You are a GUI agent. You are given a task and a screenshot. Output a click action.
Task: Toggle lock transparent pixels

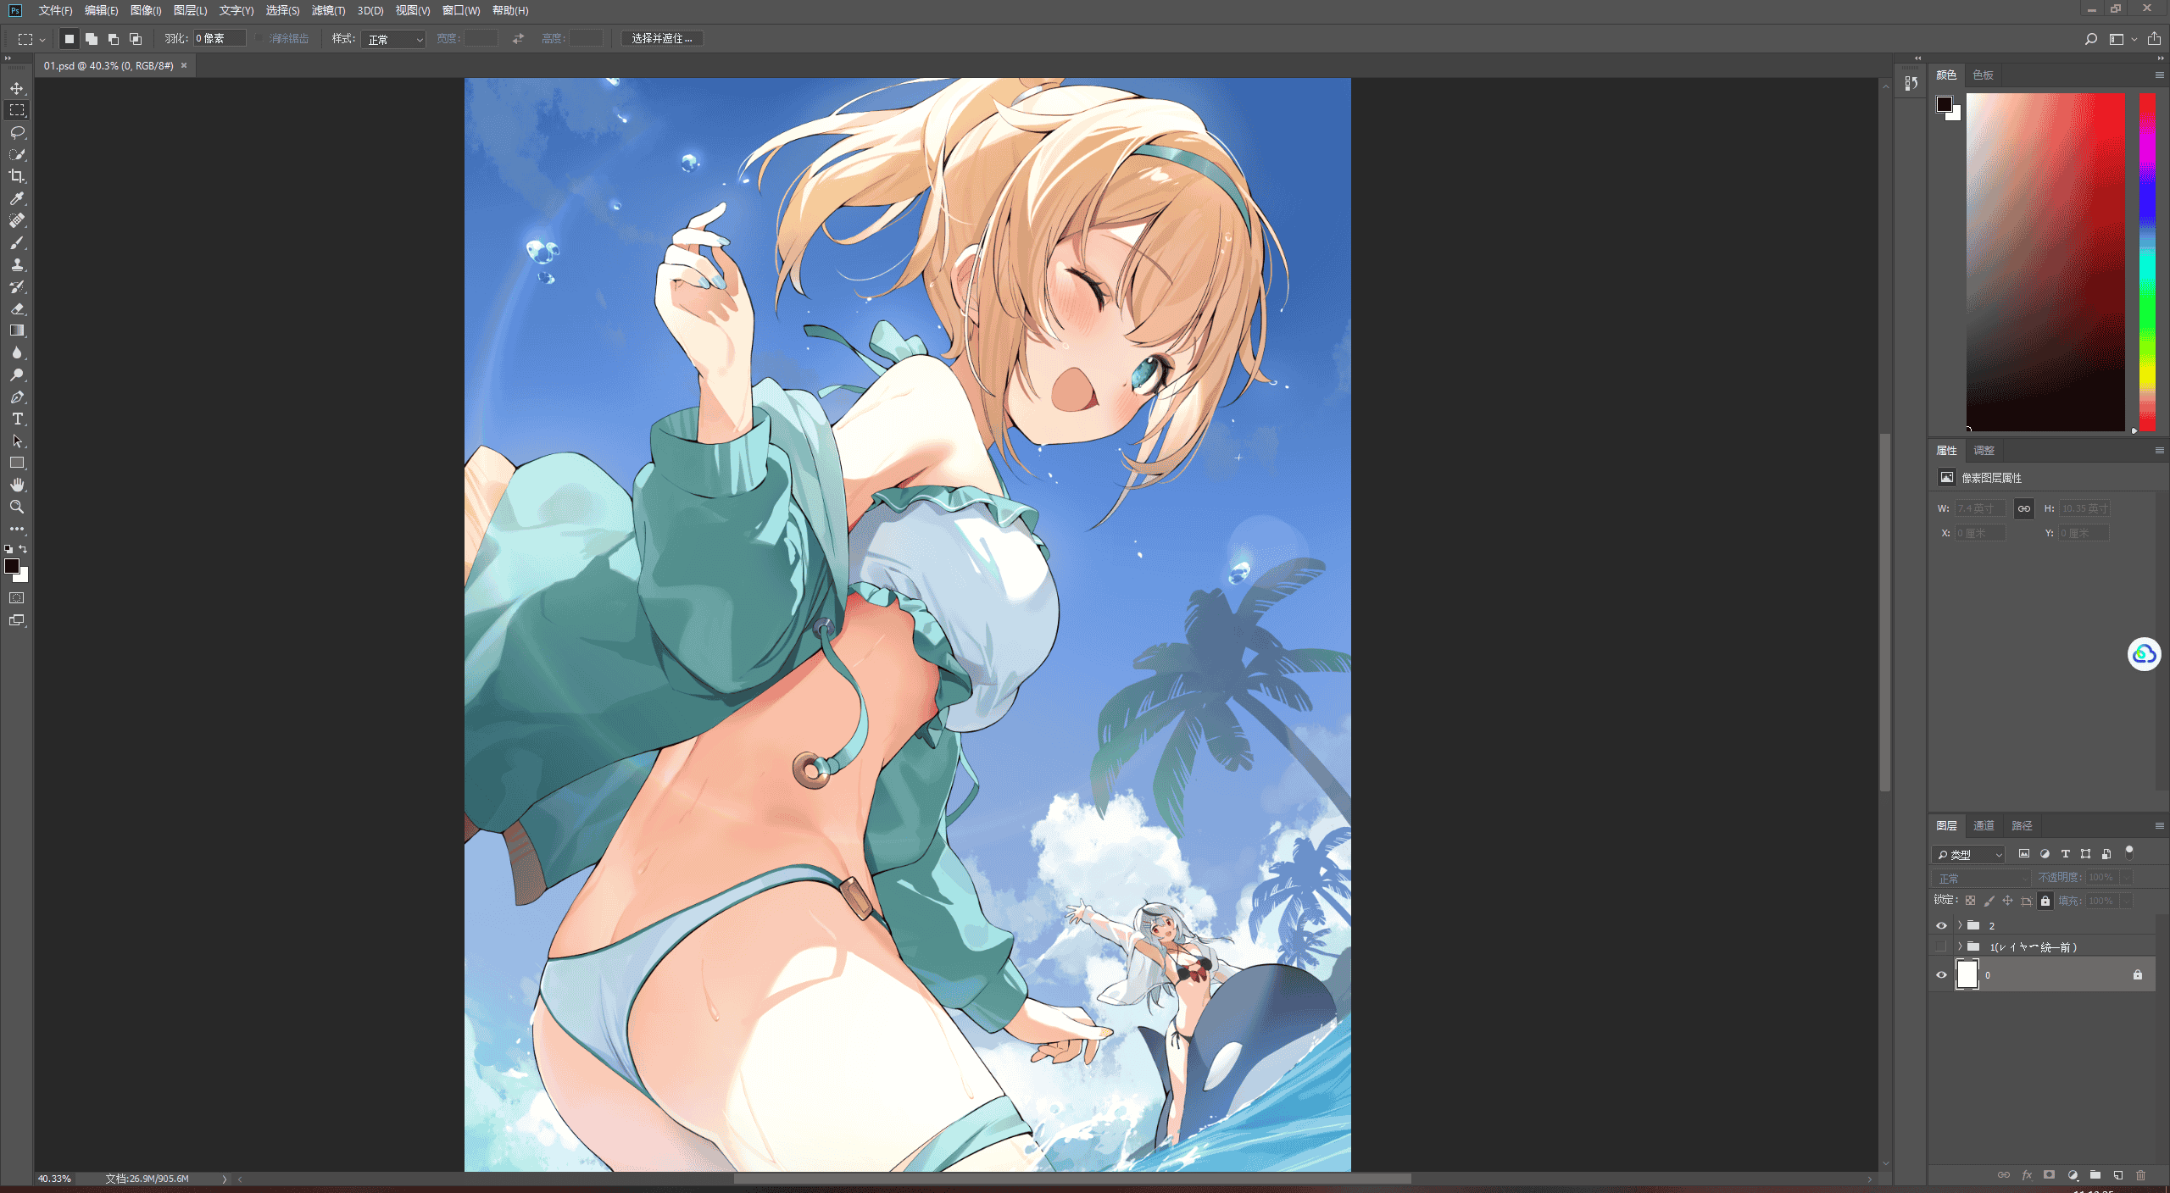pos(1970,901)
